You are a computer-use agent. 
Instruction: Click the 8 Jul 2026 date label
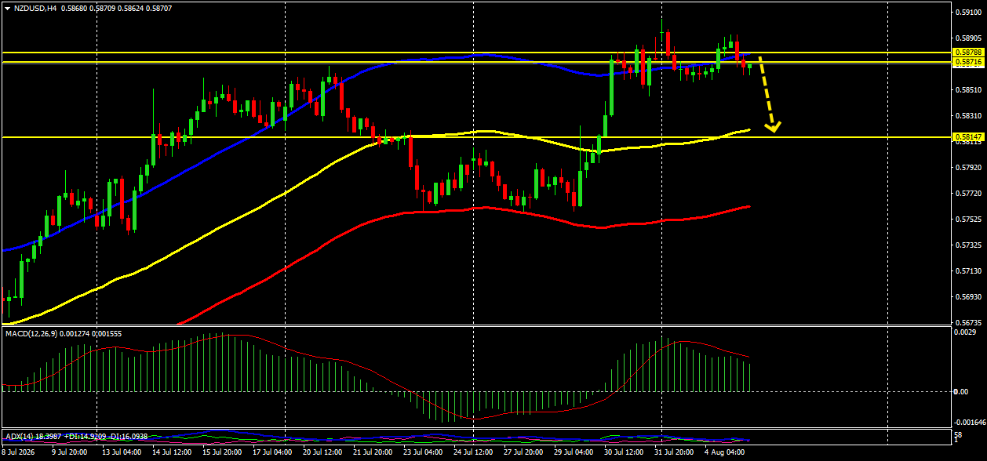[x=19, y=452]
